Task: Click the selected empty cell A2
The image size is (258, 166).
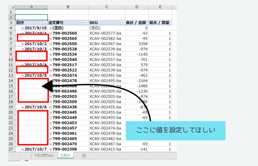Action: tap(32, 17)
